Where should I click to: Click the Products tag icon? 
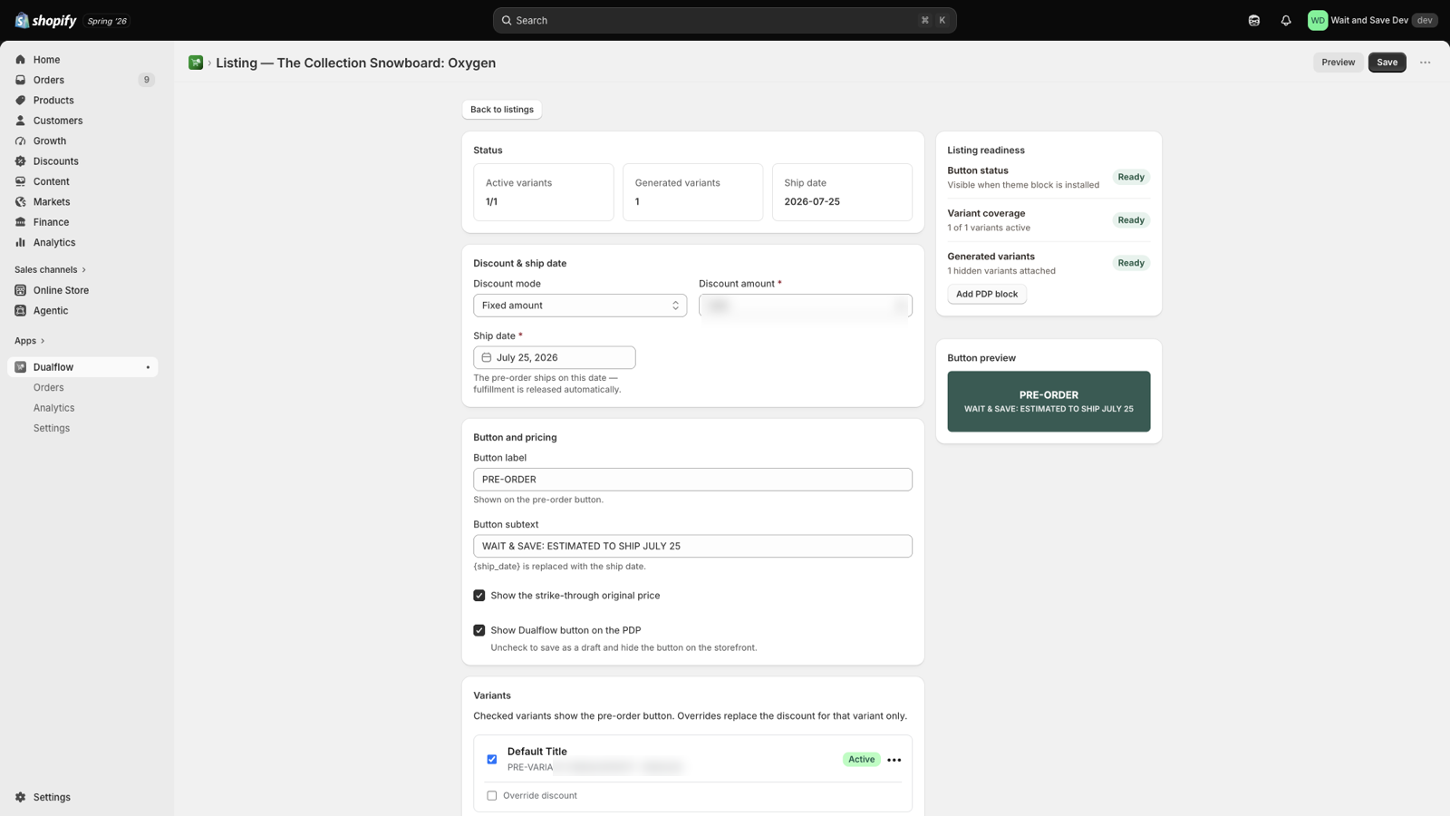[x=21, y=101]
